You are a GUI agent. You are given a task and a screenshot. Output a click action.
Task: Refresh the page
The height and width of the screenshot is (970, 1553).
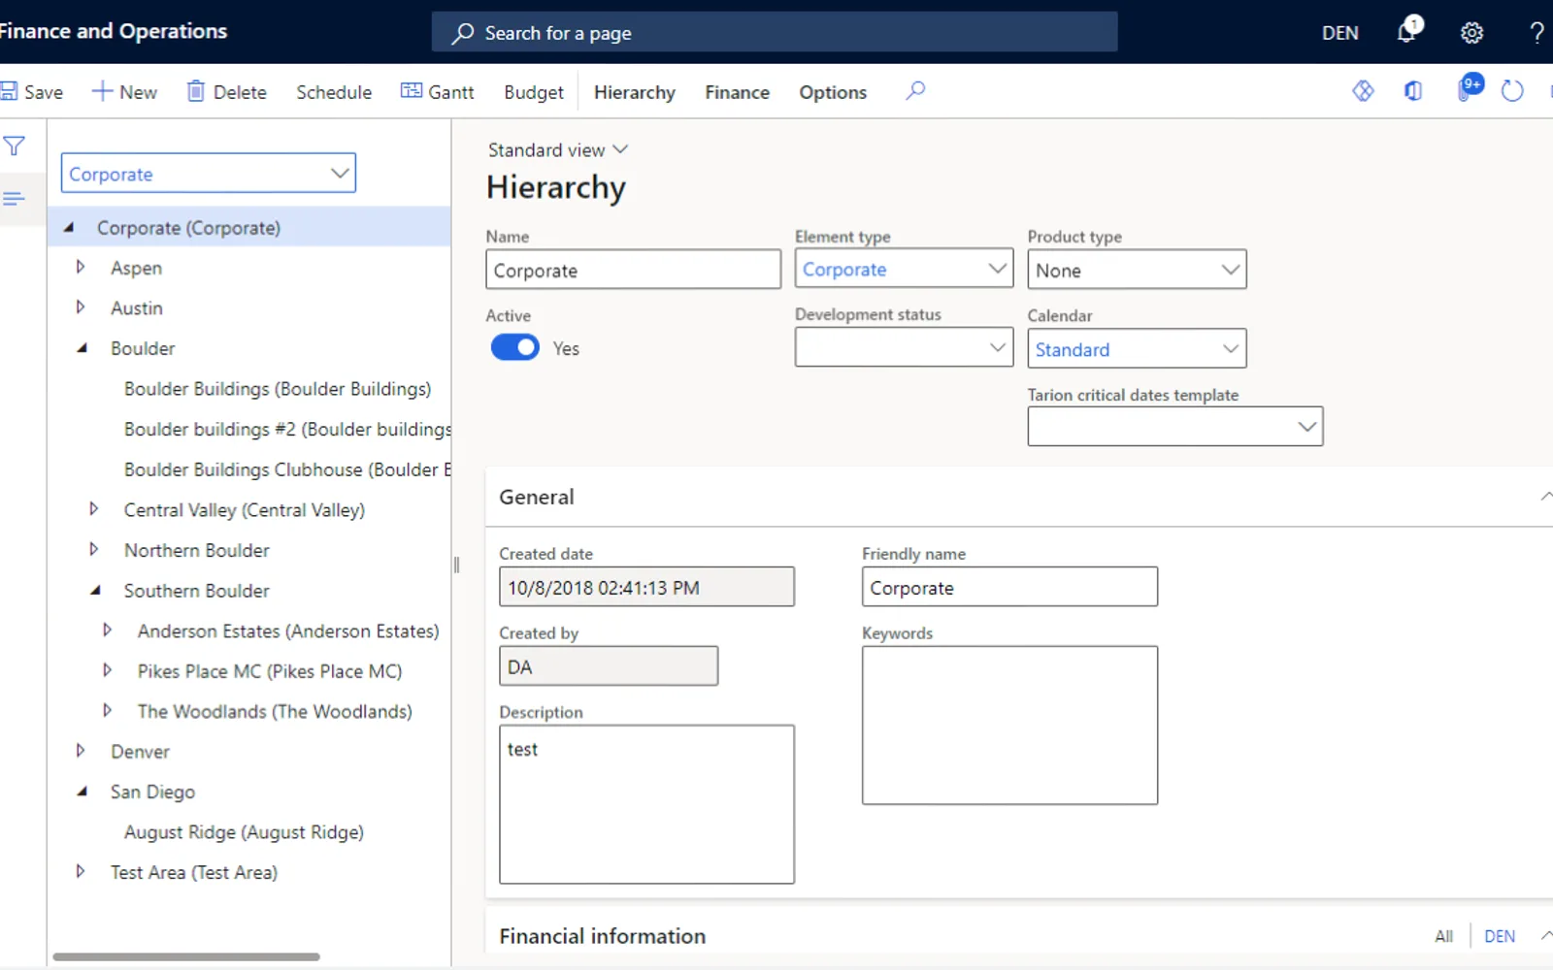1512,91
